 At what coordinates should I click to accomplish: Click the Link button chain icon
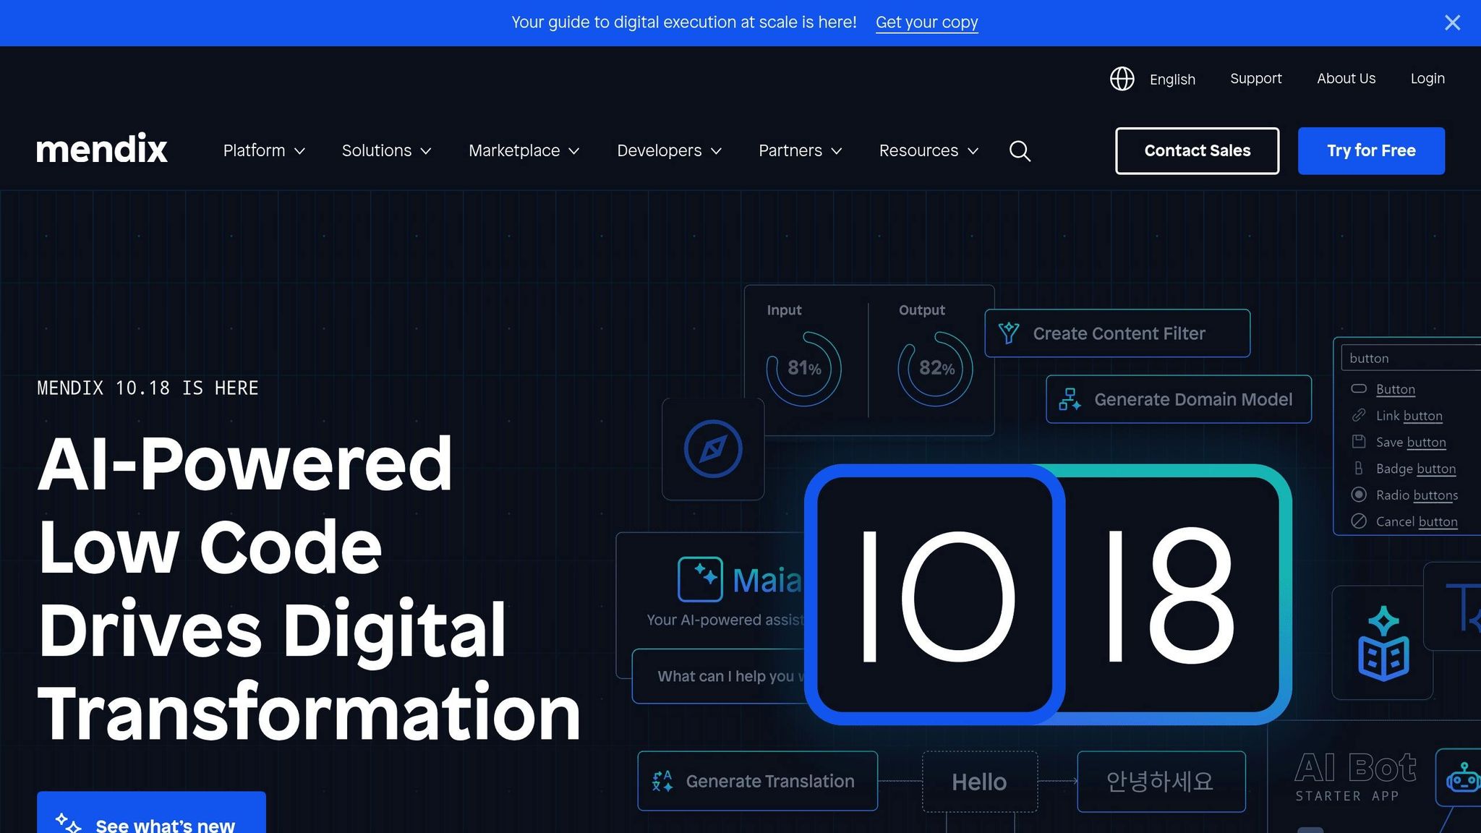pyautogui.click(x=1359, y=415)
